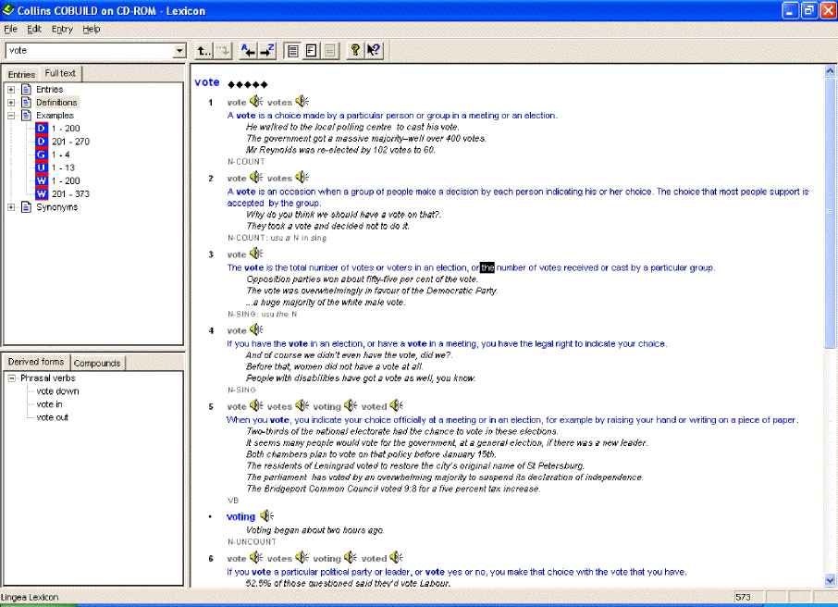Screen dimensions: 838x607
Task: Click the G icon for examples 1 - 4
Action: tap(42, 155)
